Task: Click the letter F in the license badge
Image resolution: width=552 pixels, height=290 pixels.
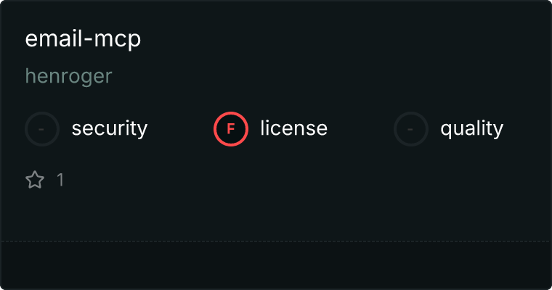Action: click(x=230, y=129)
